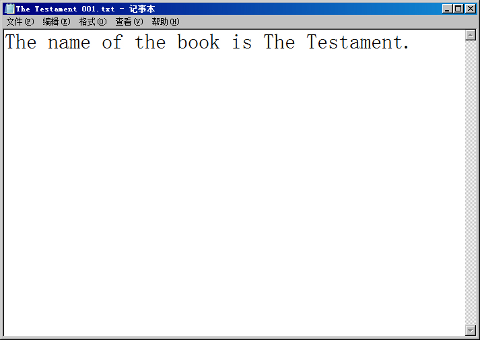Open the 文件(F) menu

click(20, 22)
